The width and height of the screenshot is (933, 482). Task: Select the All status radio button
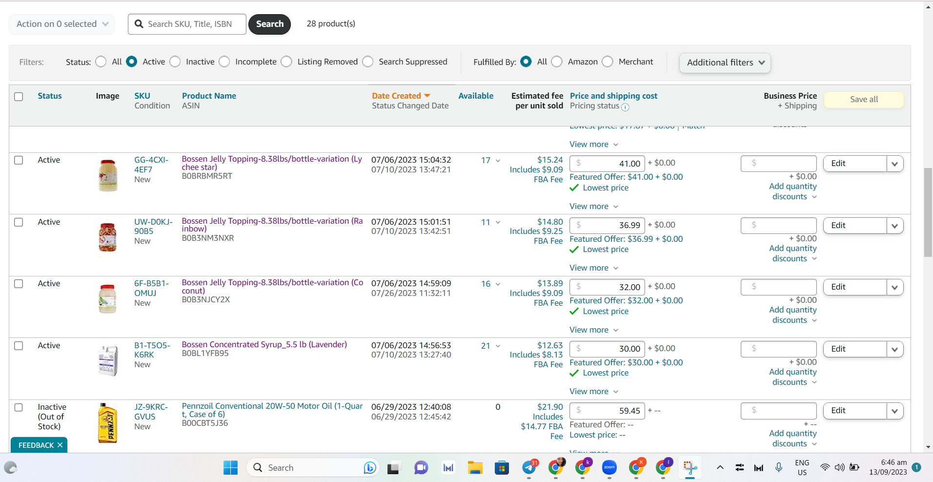tap(101, 62)
